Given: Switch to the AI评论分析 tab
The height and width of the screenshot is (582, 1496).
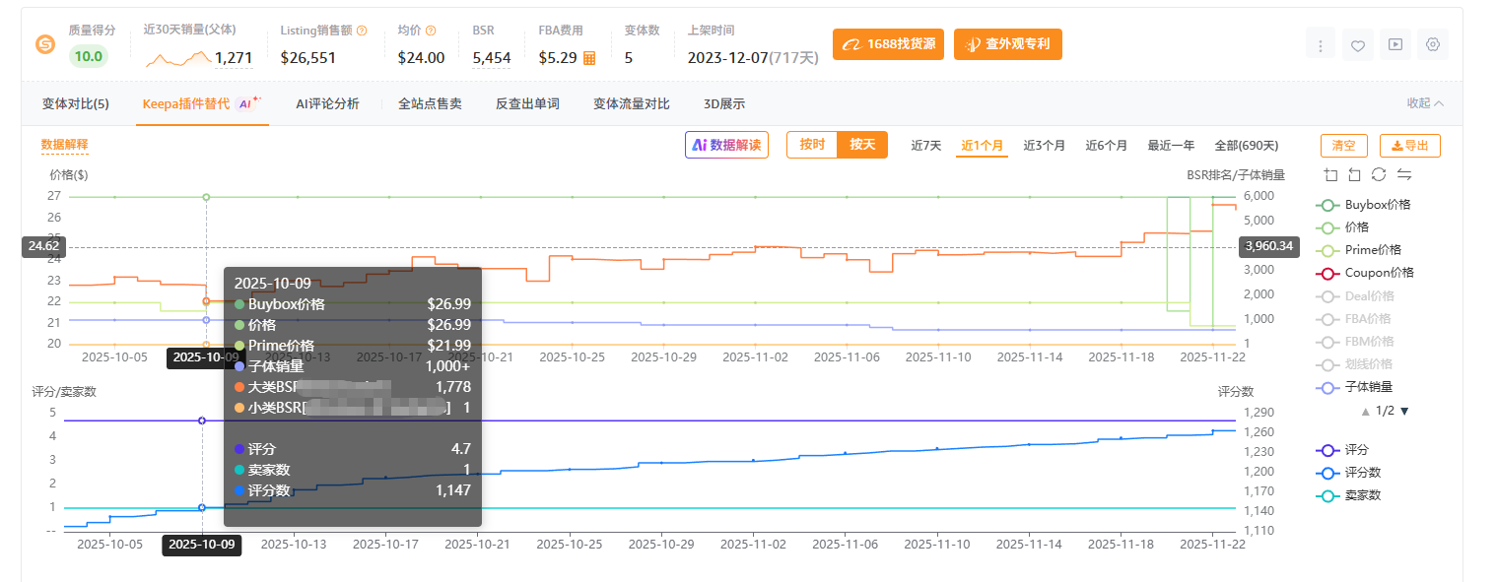Looking at the screenshot, I should tap(327, 103).
